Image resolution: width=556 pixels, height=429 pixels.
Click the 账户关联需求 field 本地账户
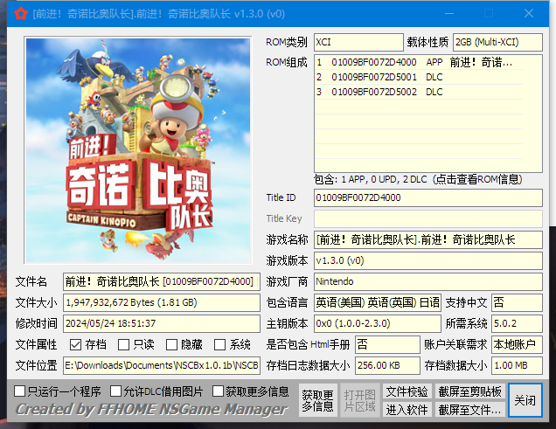click(517, 344)
